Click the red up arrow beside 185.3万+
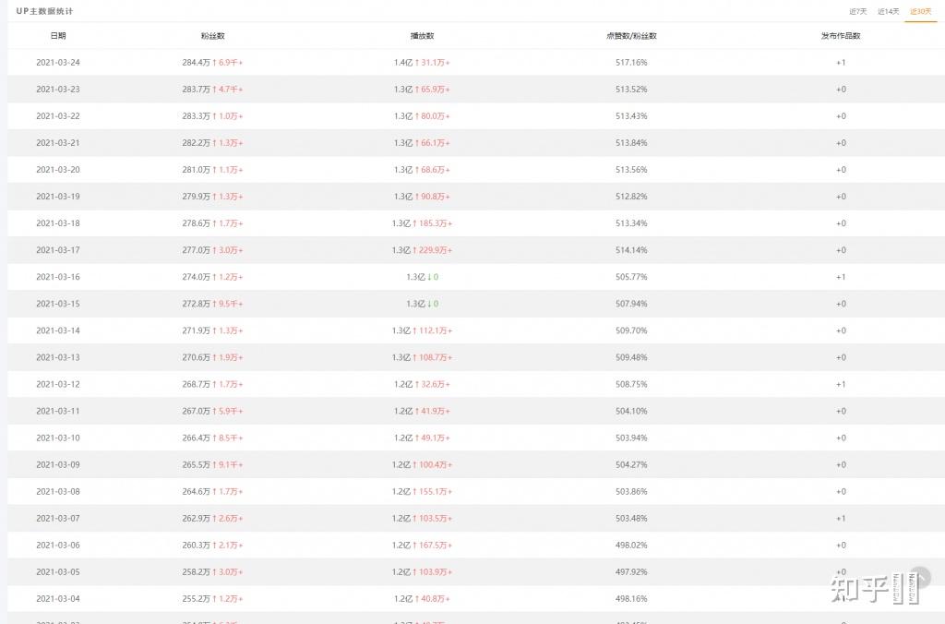 click(417, 223)
